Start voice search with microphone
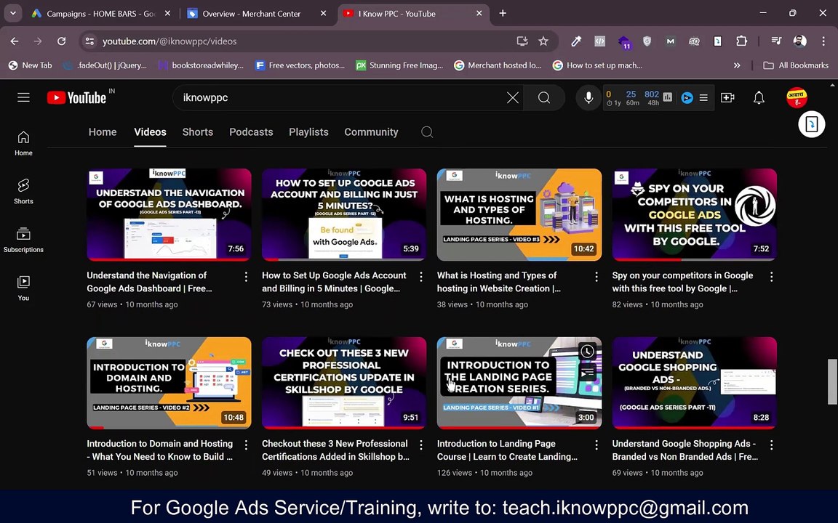This screenshot has width=838, height=523. pyautogui.click(x=588, y=97)
